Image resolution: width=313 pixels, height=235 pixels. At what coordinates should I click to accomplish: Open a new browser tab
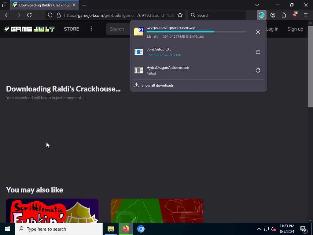click(84, 5)
